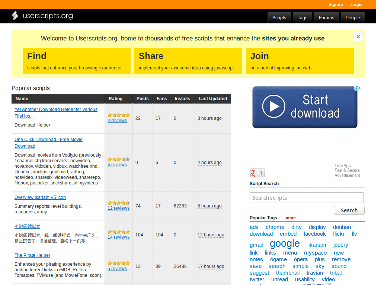Go to the People tab

[x=352, y=17]
